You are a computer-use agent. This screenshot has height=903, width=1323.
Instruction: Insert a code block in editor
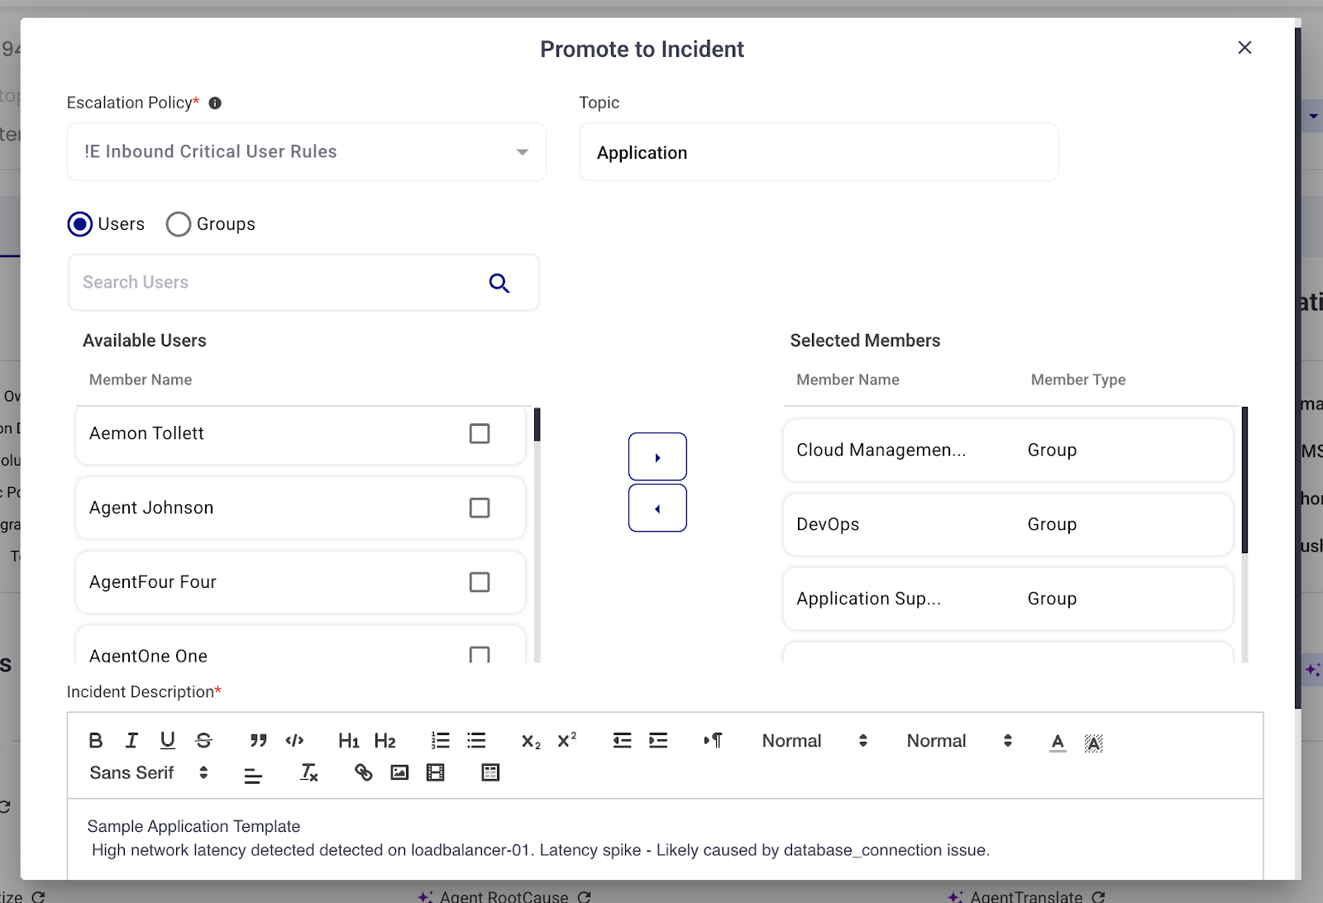[294, 741]
